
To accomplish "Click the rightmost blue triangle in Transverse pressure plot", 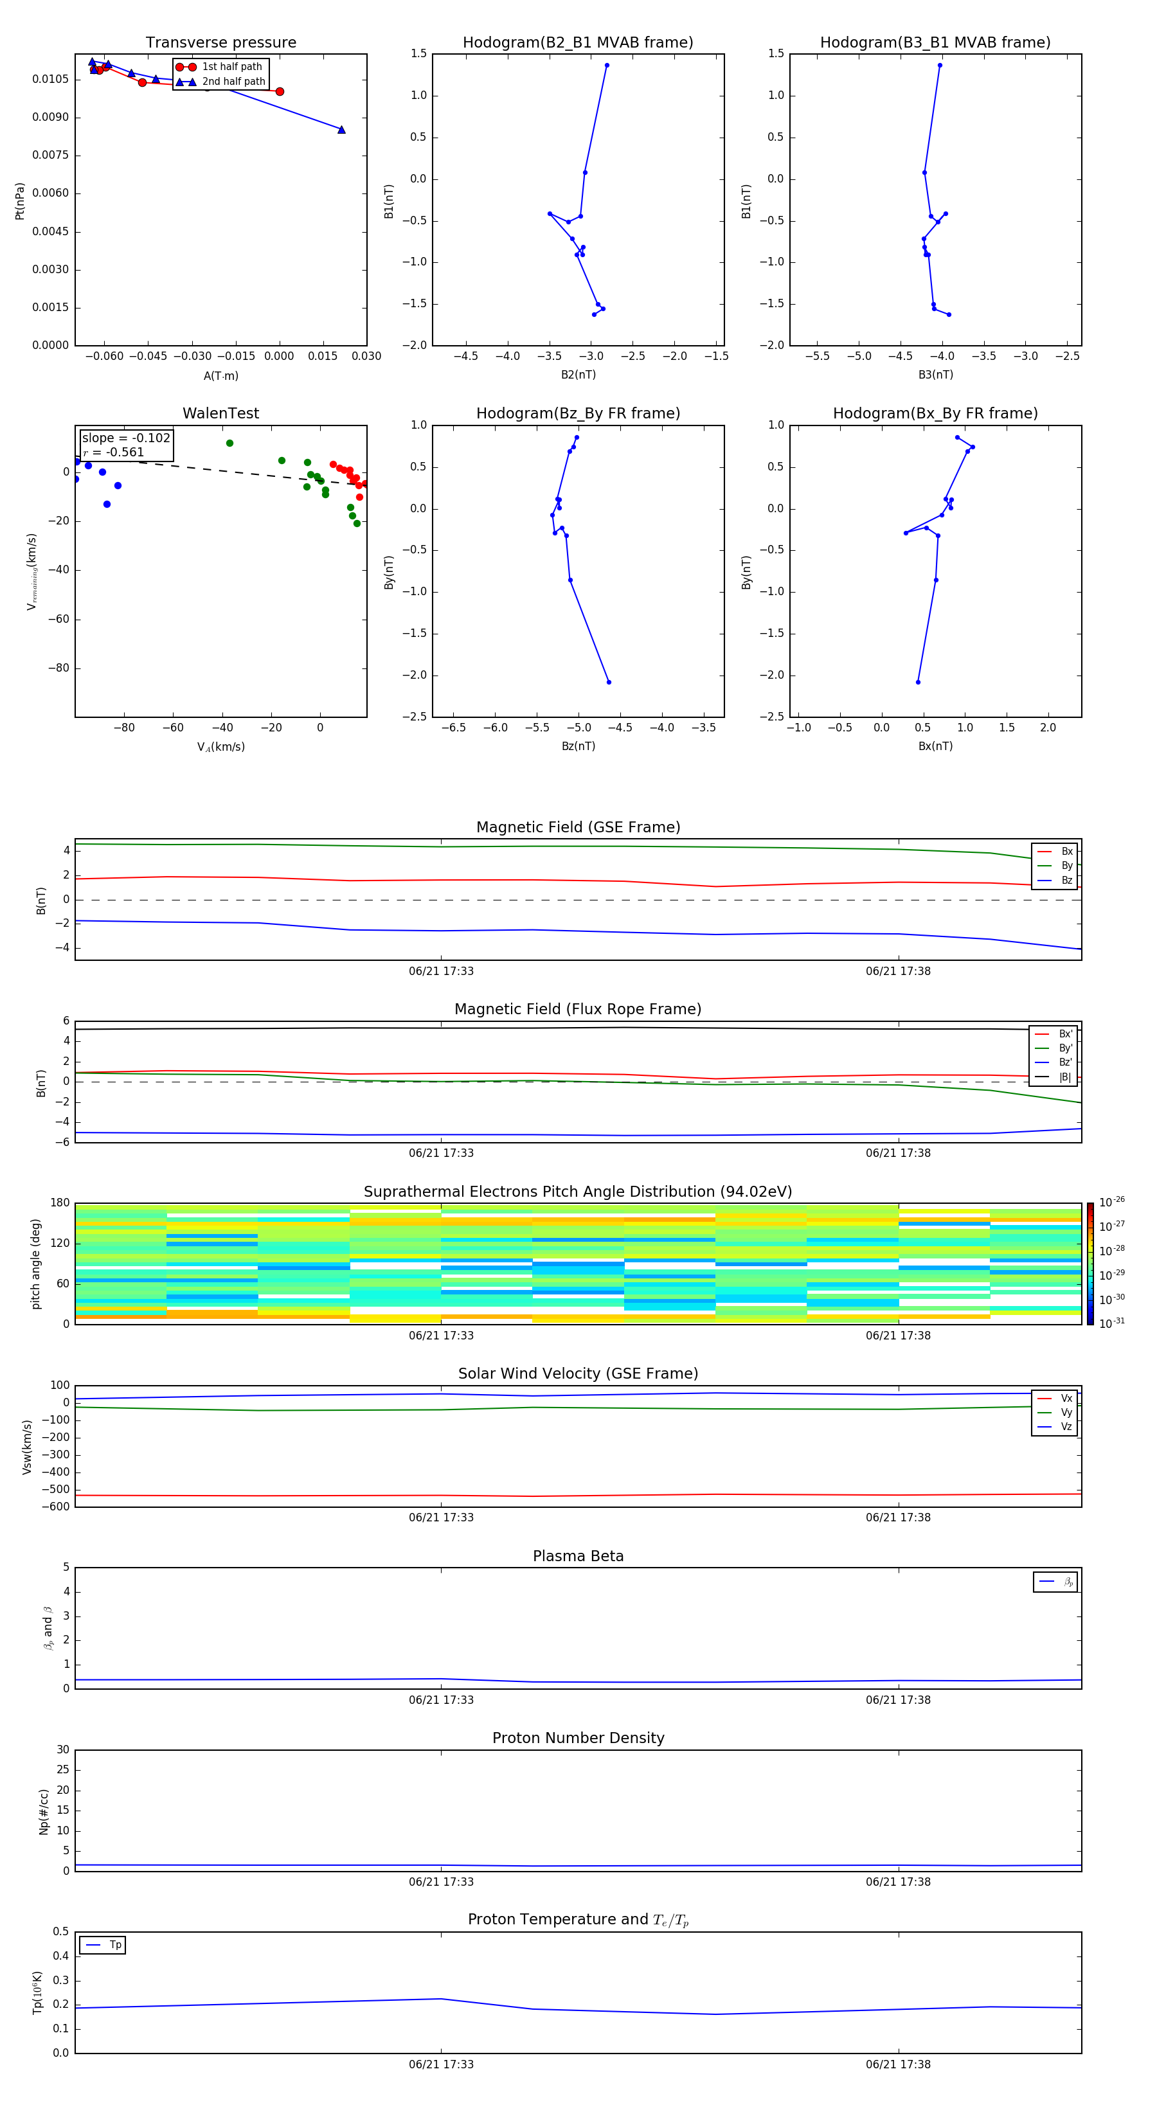I will tap(342, 129).
